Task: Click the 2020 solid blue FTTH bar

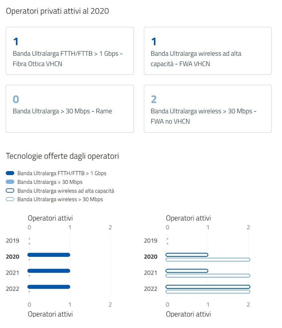Action: coord(49,255)
